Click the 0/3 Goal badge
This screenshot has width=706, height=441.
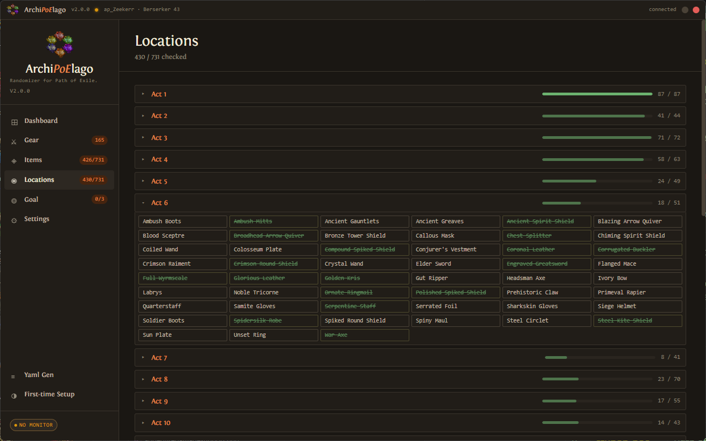click(x=99, y=200)
